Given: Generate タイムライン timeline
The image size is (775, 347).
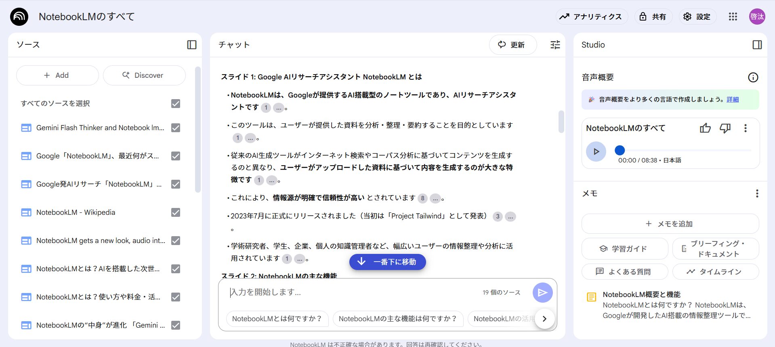Looking at the screenshot, I should tap(716, 272).
